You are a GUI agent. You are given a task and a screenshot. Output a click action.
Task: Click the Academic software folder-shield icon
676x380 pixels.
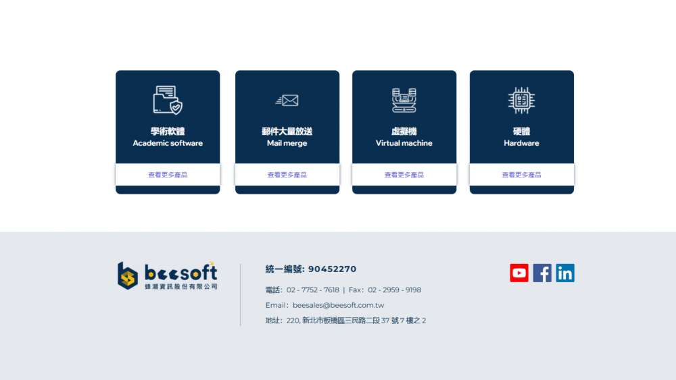(x=168, y=100)
